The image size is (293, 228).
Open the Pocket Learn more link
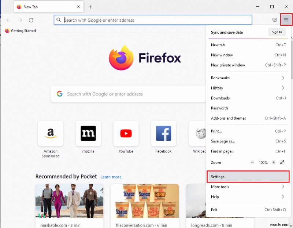(111, 177)
